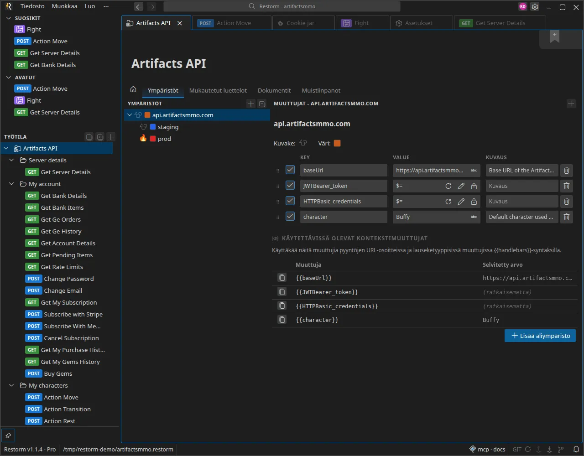Collapse the AVATUT section
This screenshot has width=584, height=456.
(x=8, y=78)
